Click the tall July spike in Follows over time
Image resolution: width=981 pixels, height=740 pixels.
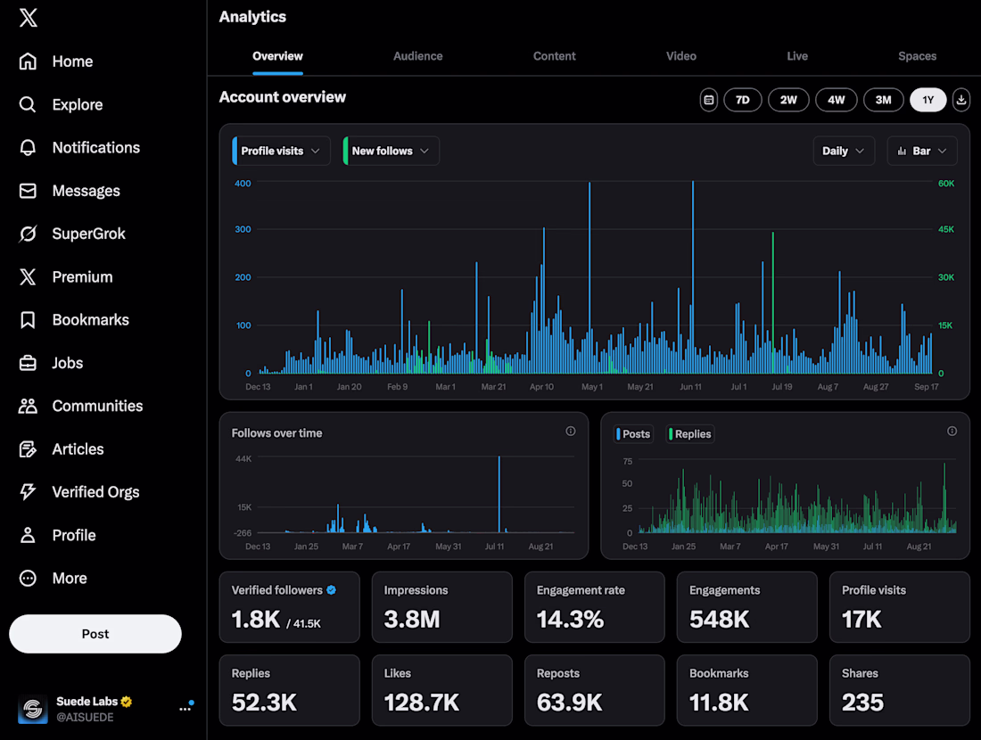[x=499, y=494]
